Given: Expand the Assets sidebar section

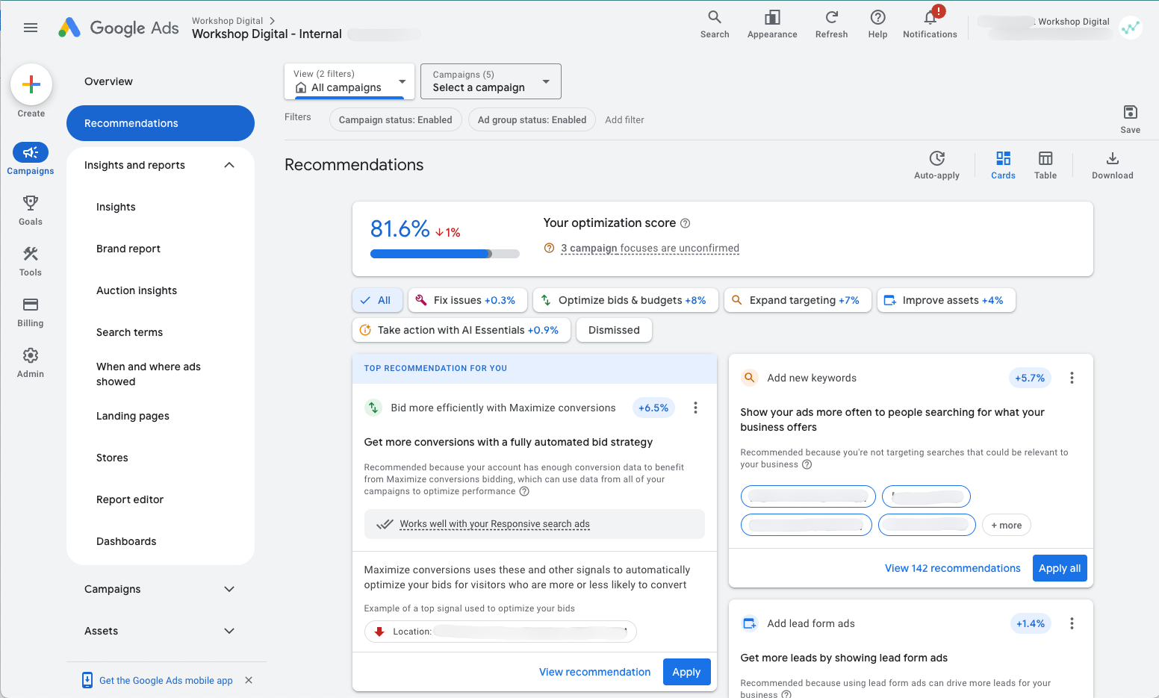Looking at the screenshot, I should point(229,631).
